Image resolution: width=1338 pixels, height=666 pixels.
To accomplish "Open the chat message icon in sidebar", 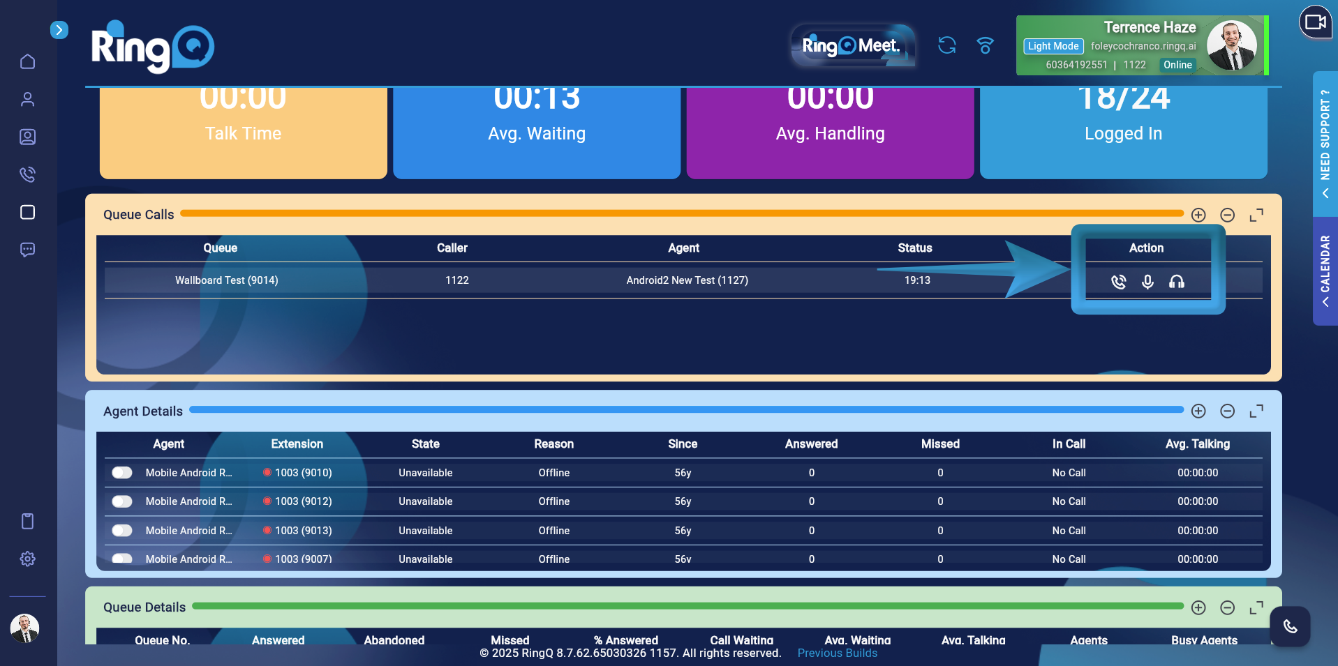I will coord(28,250).
